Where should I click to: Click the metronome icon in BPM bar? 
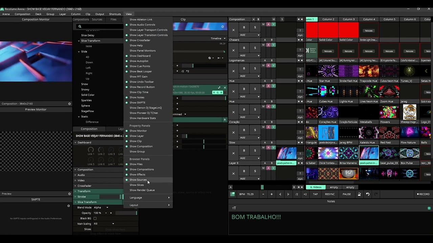(359, 194)
